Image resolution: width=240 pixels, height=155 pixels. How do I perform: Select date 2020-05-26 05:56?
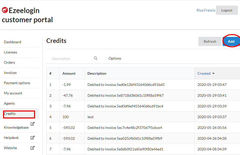(x=212, y=128)
